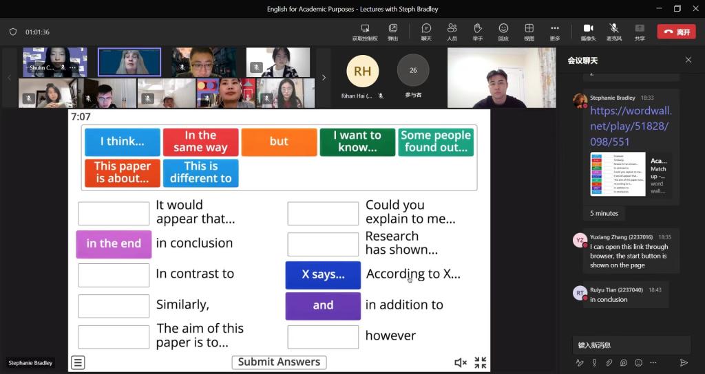Expand the More (更多) actions menu
This screenshot has height=374, width=705.
[x=555, y=31]
